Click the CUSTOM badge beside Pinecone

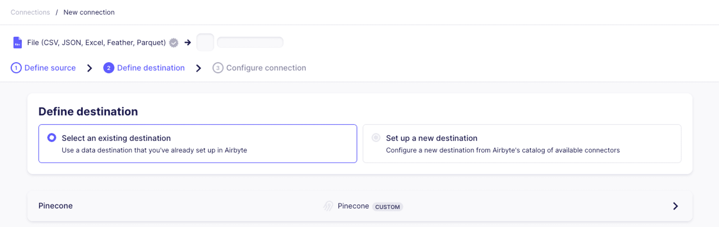pyautogui.click(x=388, y=207)
